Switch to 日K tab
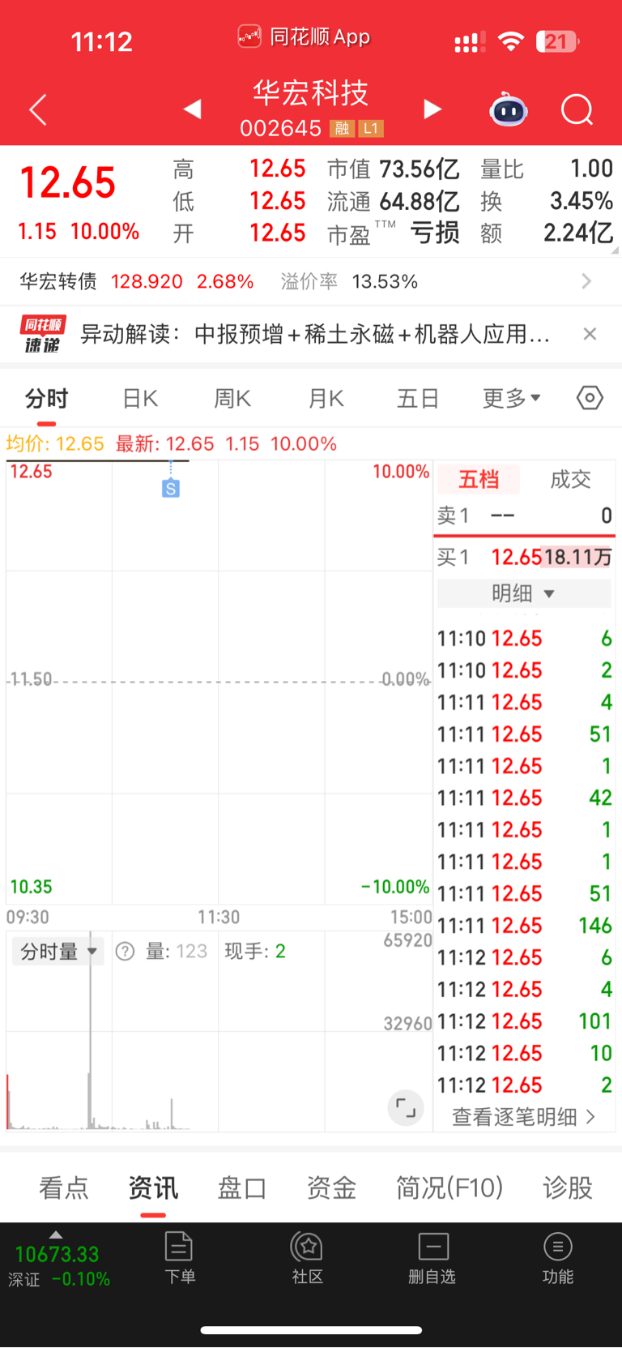Image resolution: width=622 pixels, height=1348 pixels. tap(139, 398)
